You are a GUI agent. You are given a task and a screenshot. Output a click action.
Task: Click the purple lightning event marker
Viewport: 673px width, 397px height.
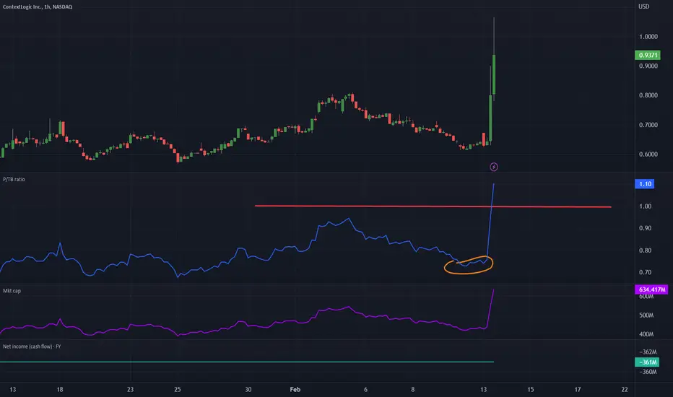[494, 167]
